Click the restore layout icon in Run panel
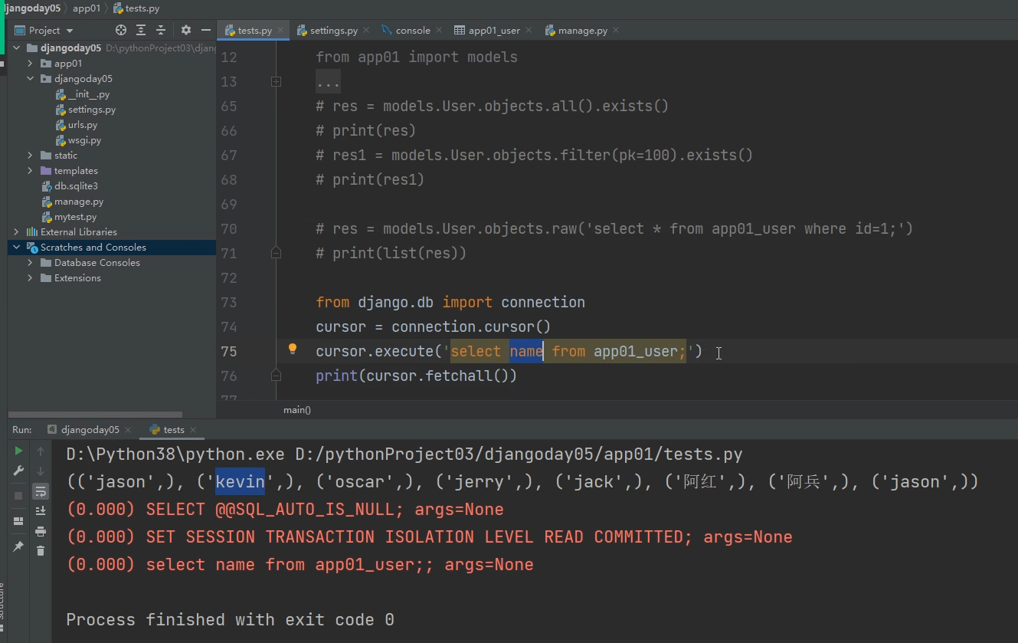 (18, 521)
